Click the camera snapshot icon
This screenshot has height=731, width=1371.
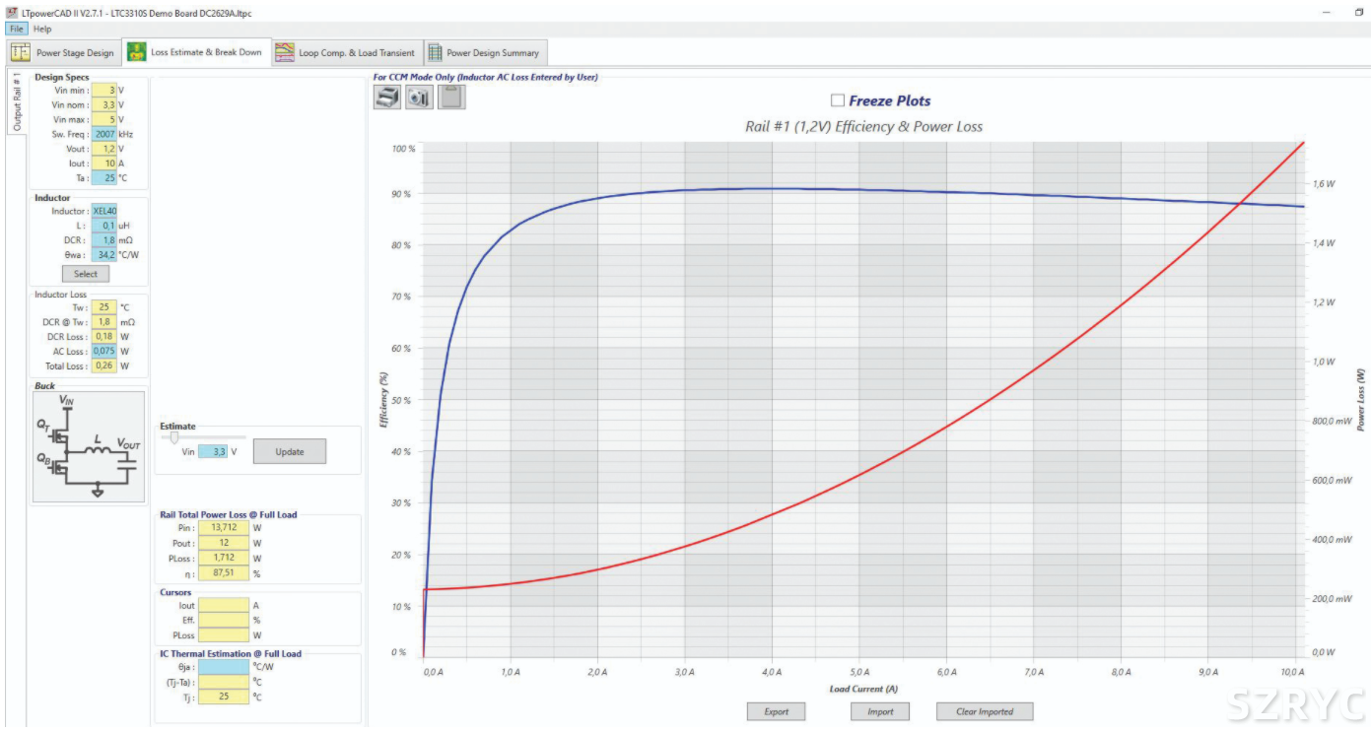(x=419, y=97)
